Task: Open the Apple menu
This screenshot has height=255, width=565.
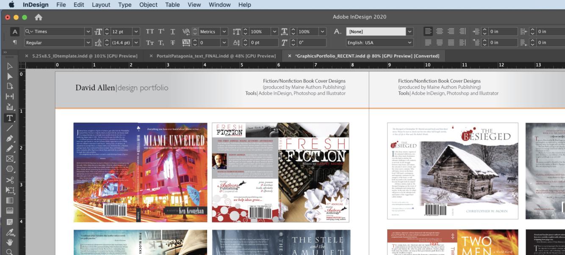Action: 11,5
